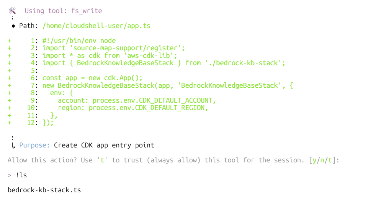Click the vertical ellipsis below the code block
Viewport: 368px width, 198px height.
(x=12, y=138)
